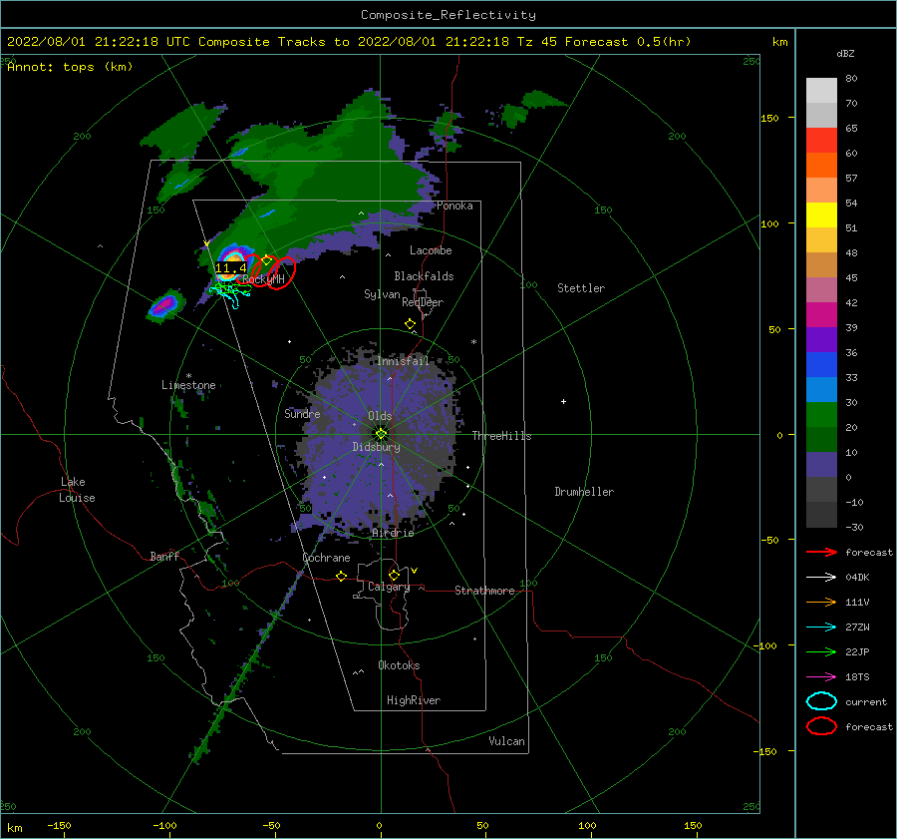This screenshot has height=839, width=897.
Task: Click the magenta 18TS arrow legend icon
Action: point(821,677)
